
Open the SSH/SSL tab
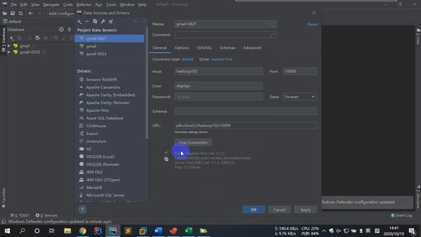[x=204, y=48]
